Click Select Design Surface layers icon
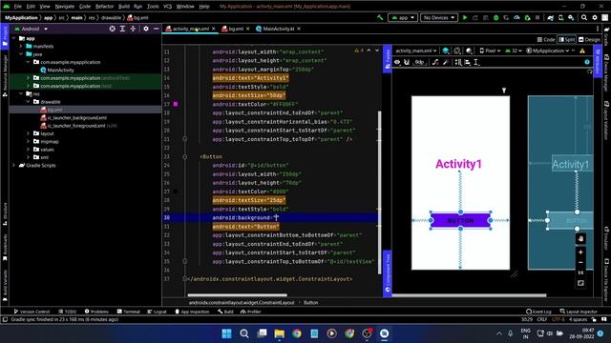The height and width of the screenshot is (343, 611). click(446, 50)
